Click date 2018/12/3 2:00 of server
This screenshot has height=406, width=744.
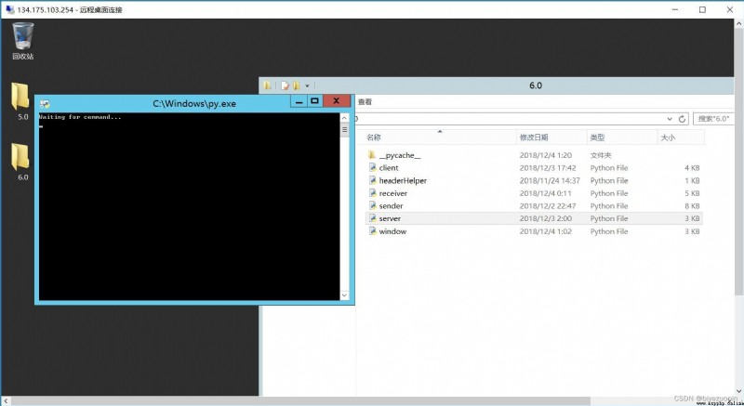coord(546,218)
